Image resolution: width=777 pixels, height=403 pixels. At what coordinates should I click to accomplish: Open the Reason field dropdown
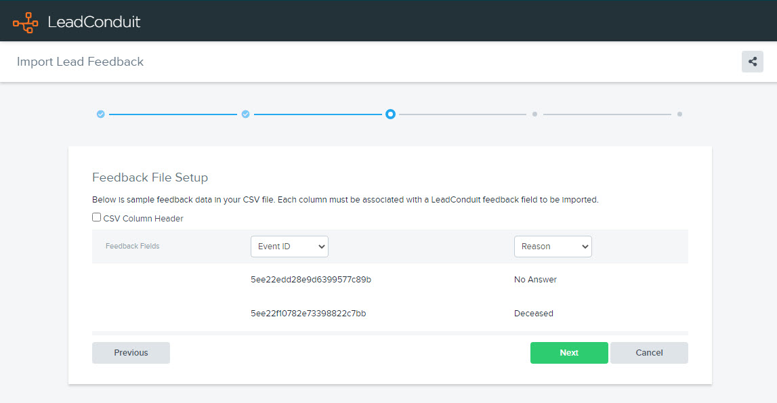[x=553, y=247]
